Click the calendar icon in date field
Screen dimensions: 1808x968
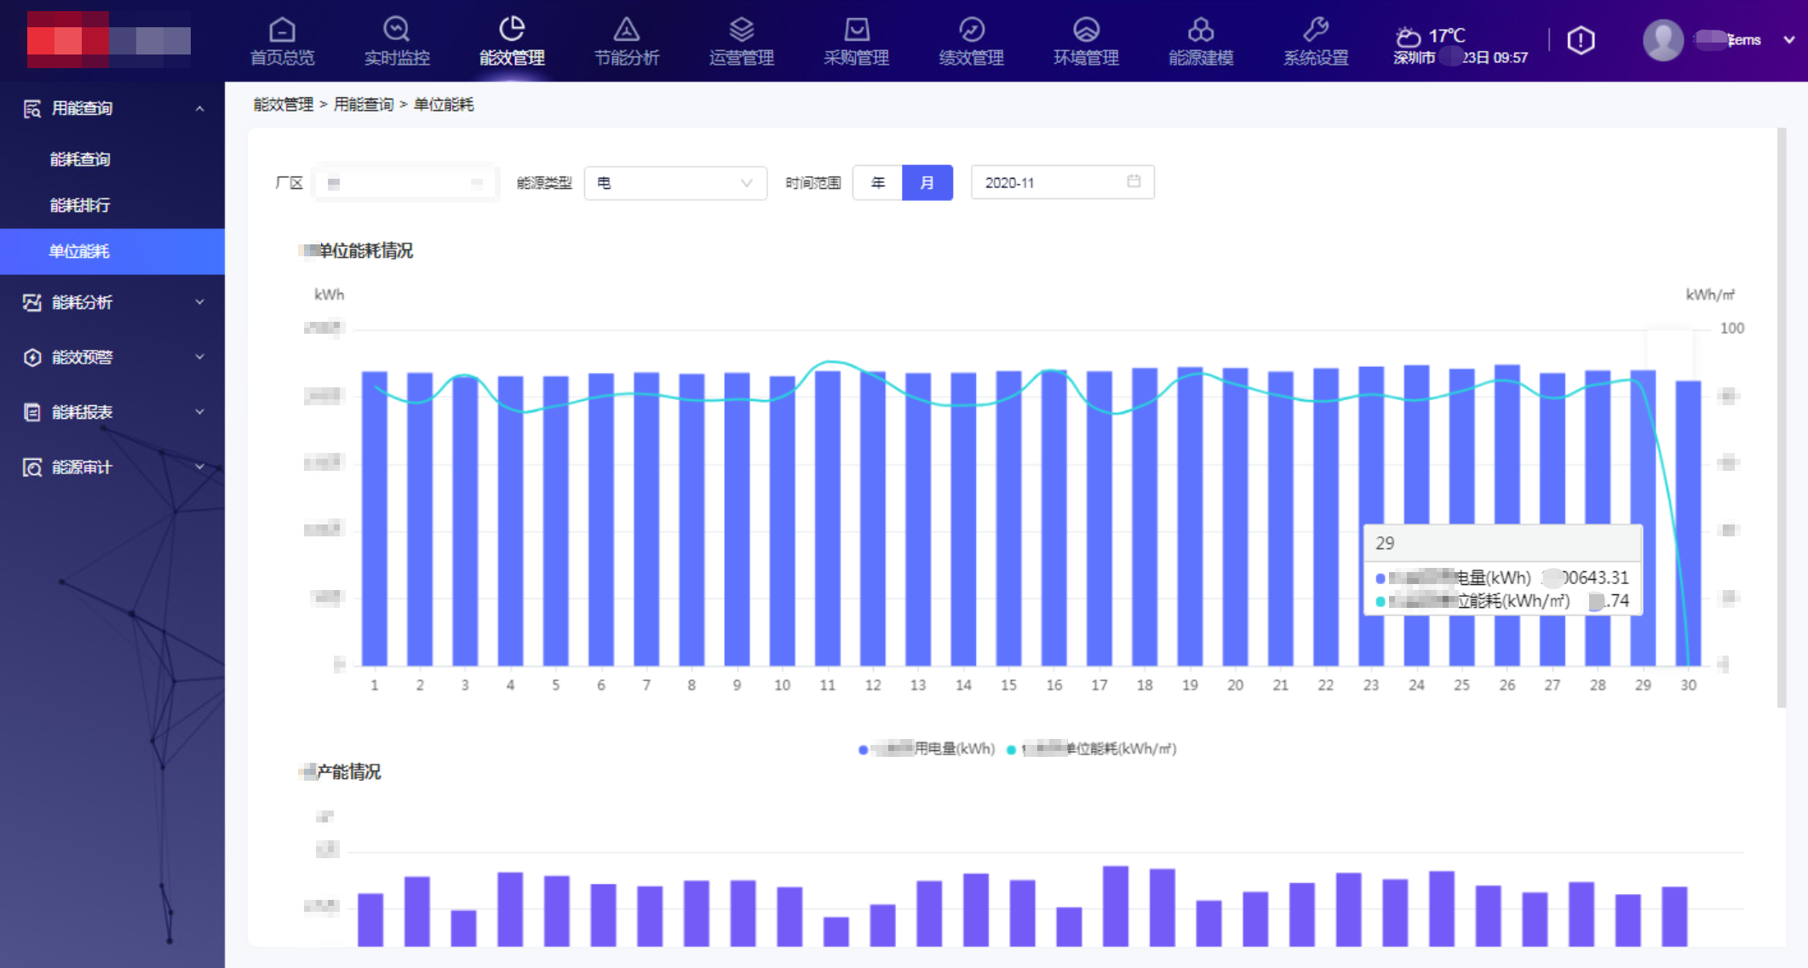tap(1134, 181)
